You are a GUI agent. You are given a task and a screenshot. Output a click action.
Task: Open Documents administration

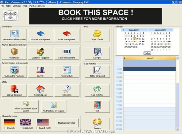point(14,35)
